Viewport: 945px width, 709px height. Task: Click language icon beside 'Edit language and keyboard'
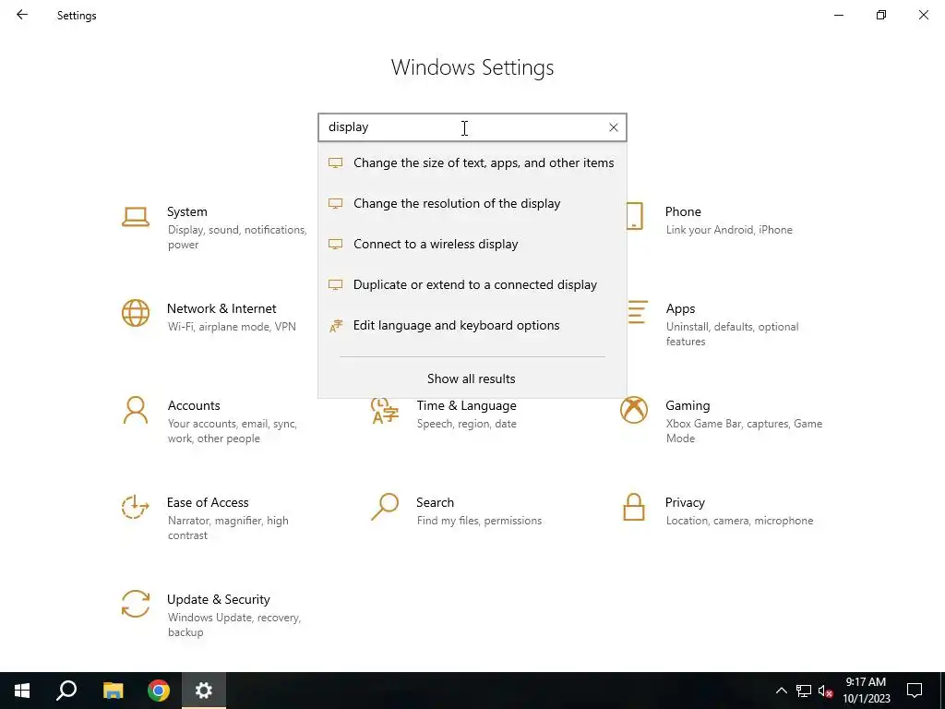pyautogui.click(x=335, y=326)
